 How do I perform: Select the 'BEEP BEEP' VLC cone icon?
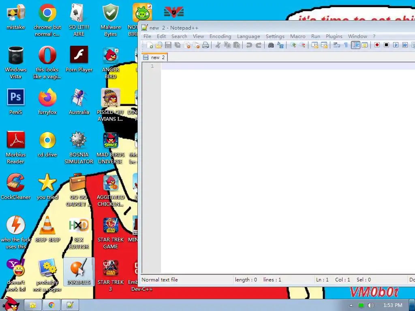(x=47, y=229)
